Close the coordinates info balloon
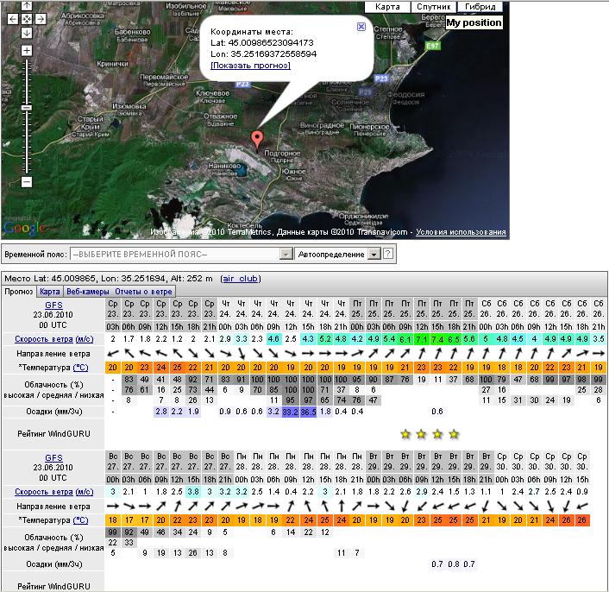 tap(361, 27)
